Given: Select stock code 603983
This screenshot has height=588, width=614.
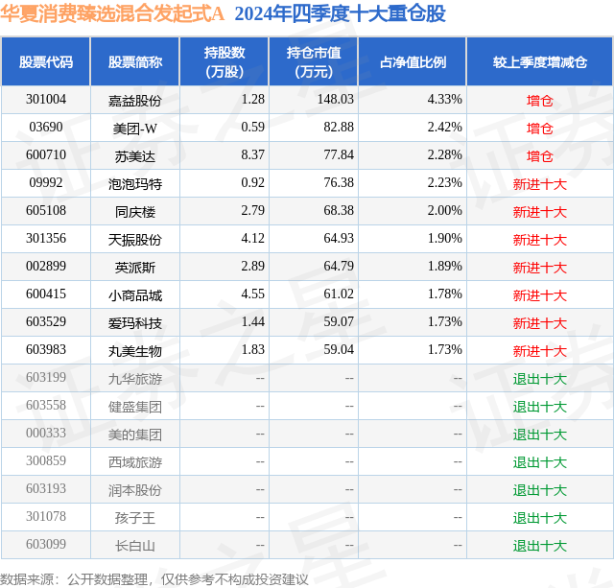Looking at the screenshot, I should [46, 349].
